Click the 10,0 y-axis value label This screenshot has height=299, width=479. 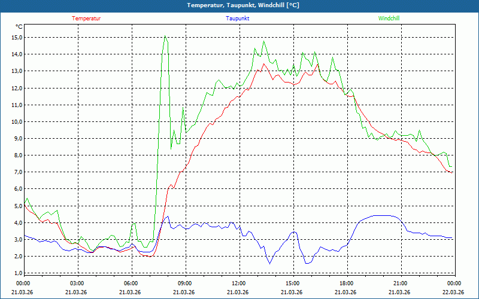17,121
